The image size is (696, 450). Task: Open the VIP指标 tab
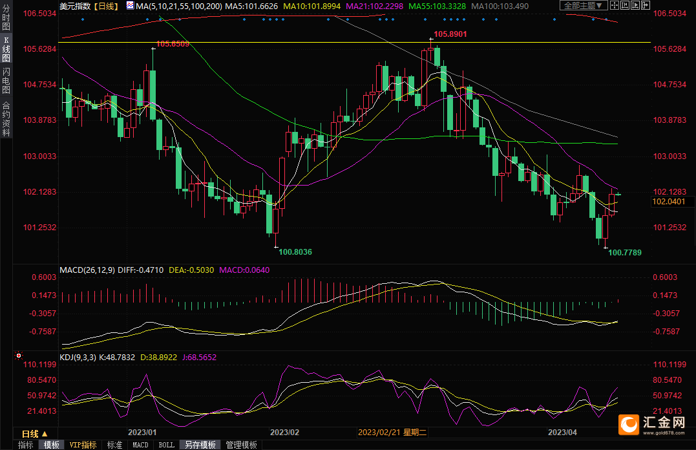[x=83, y=445]
